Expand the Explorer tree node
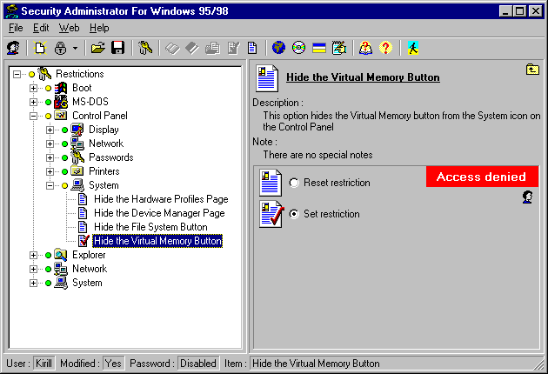Image resolution: width=548 pixels, height=374 pixels. pyautogui.click(x=34, y=255)
